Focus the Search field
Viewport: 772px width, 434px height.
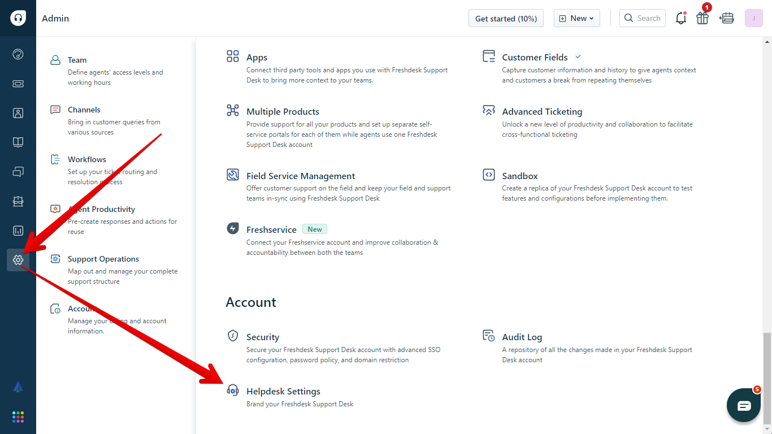(x=643, y=18)
